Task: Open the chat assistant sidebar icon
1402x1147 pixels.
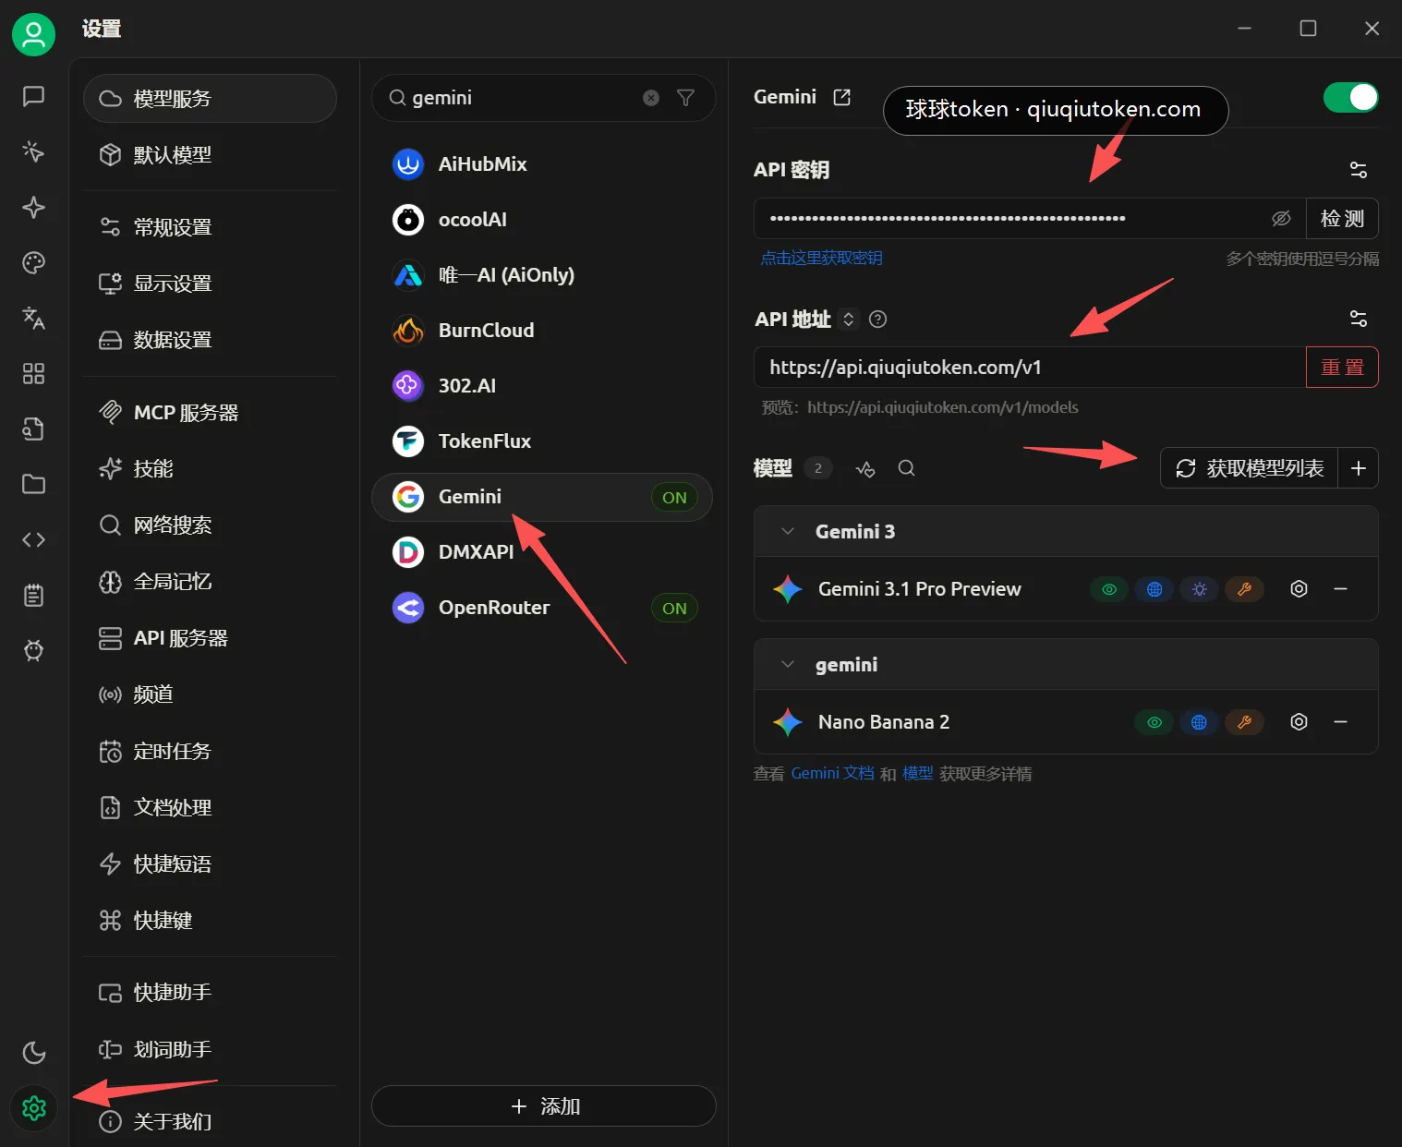Action: 33,96
